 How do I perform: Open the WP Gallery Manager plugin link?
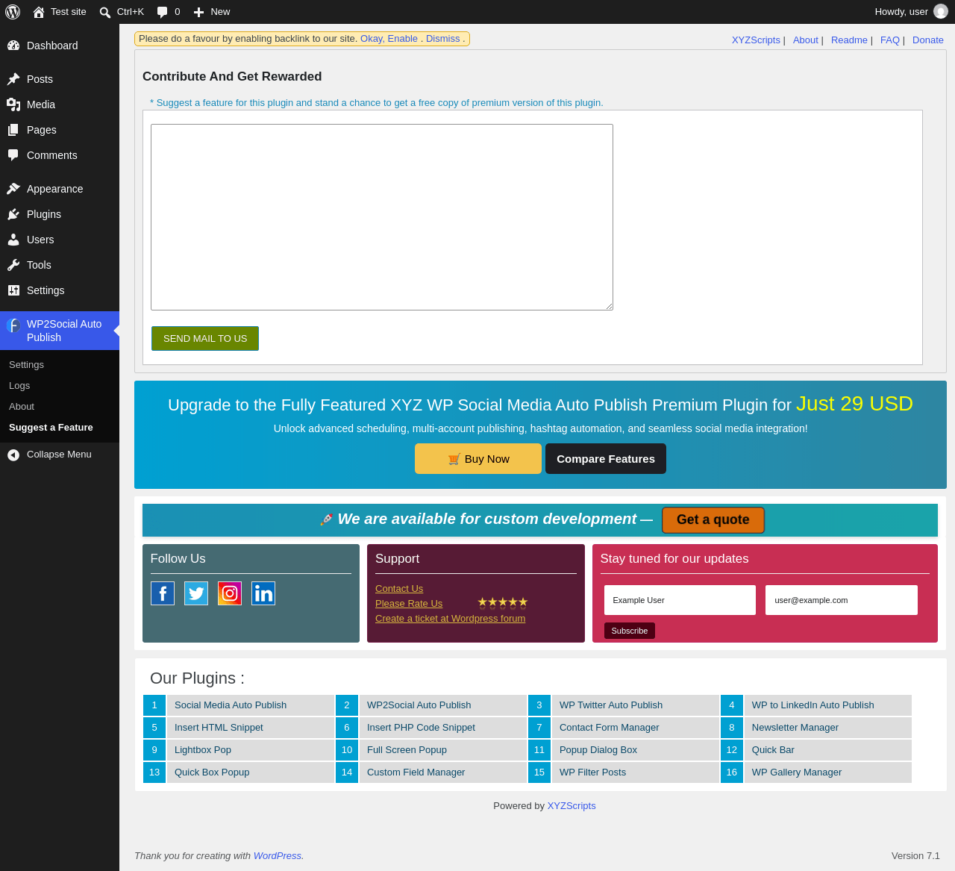(x=797, y=772)
